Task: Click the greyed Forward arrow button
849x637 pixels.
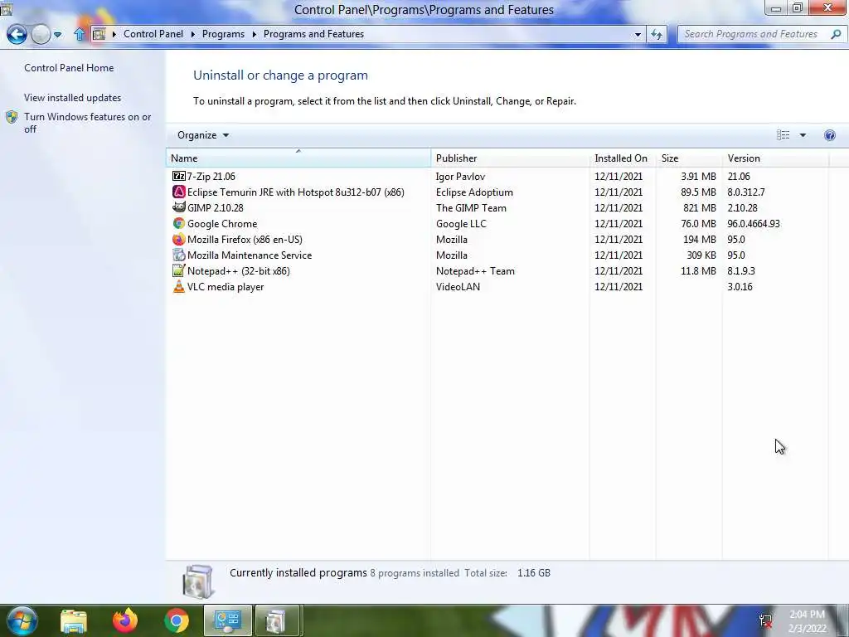Action: tap(41, 34)
